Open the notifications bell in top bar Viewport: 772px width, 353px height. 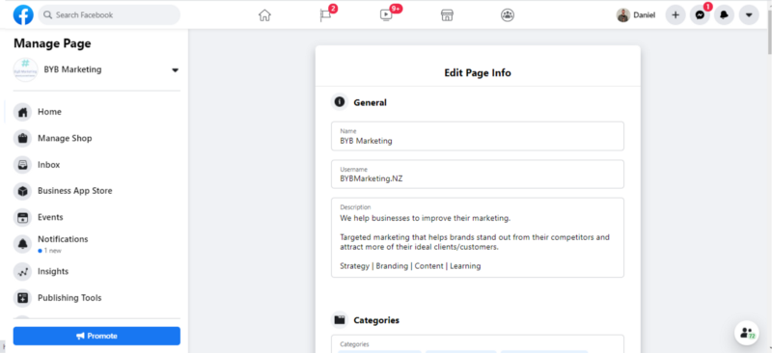coord(725,15)
